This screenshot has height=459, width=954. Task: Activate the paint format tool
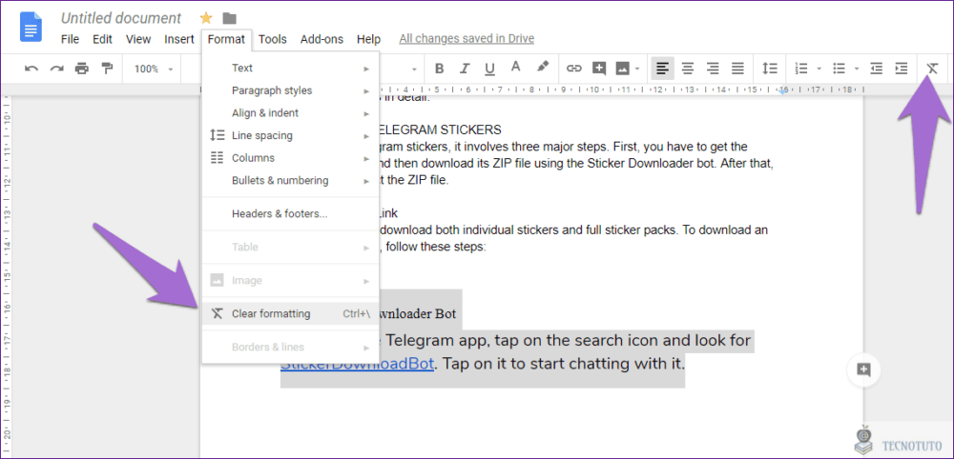(107, 69)
